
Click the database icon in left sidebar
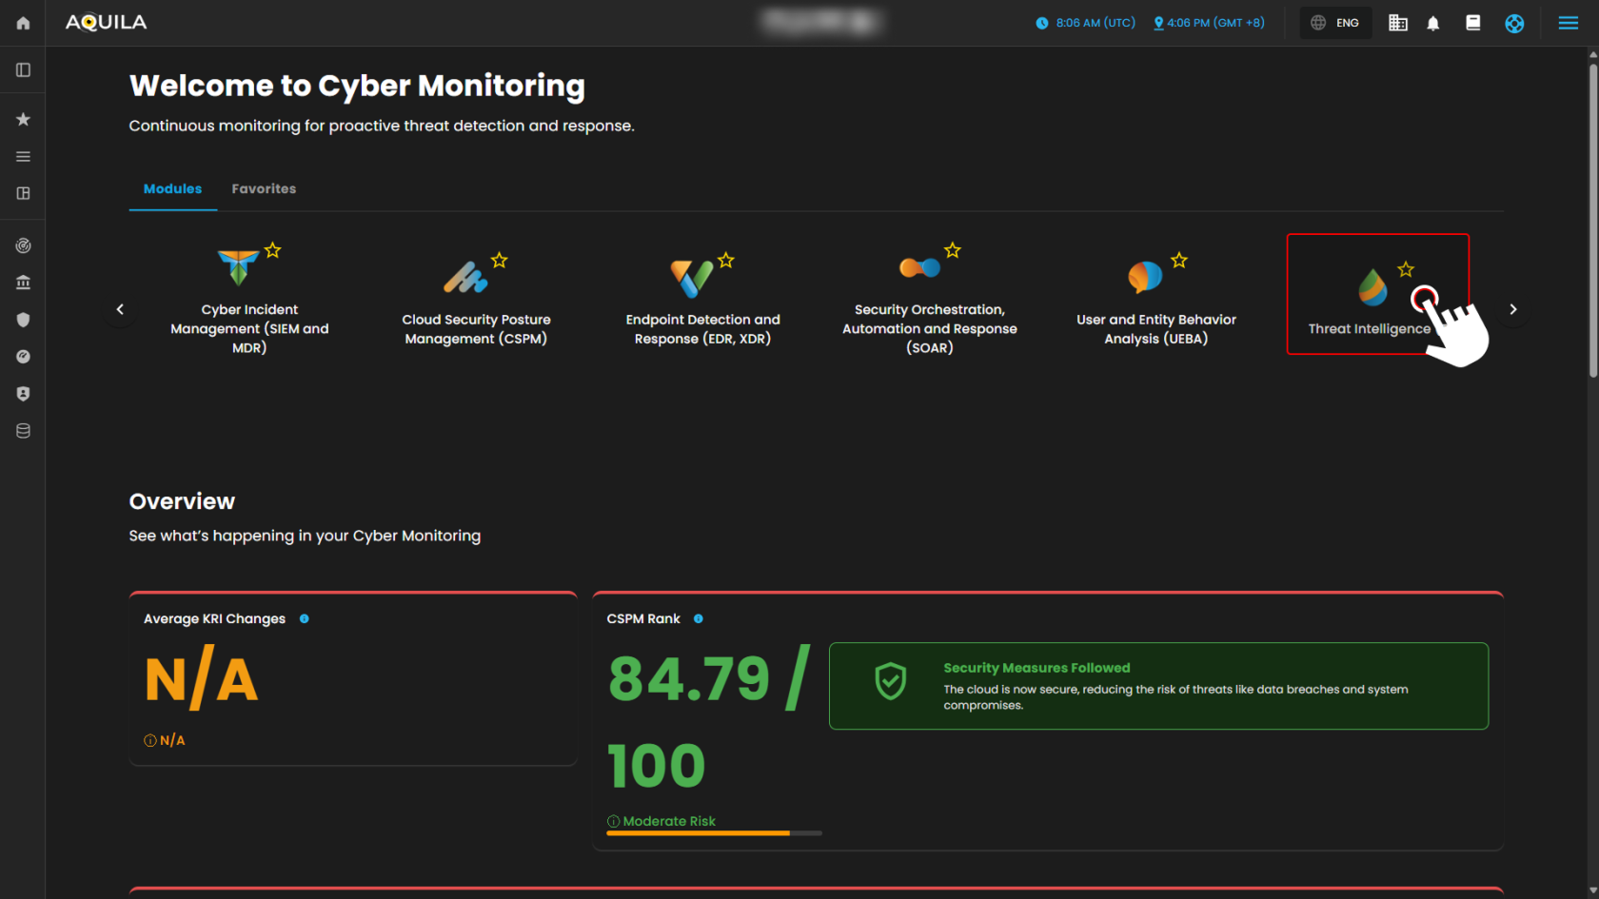[x=23, y=431]
